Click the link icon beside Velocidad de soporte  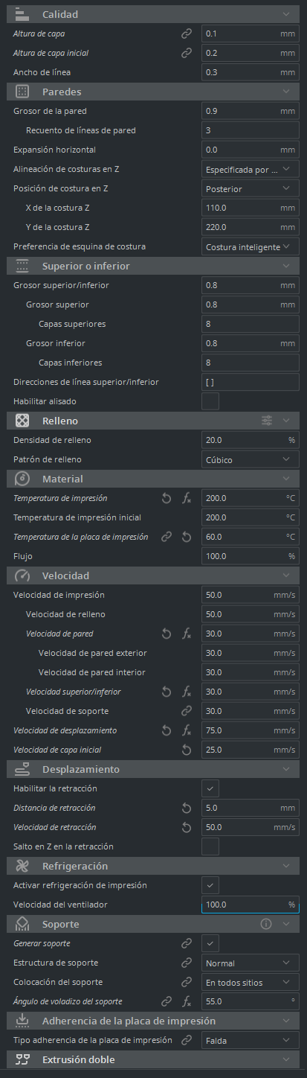[x=187, y=711]
